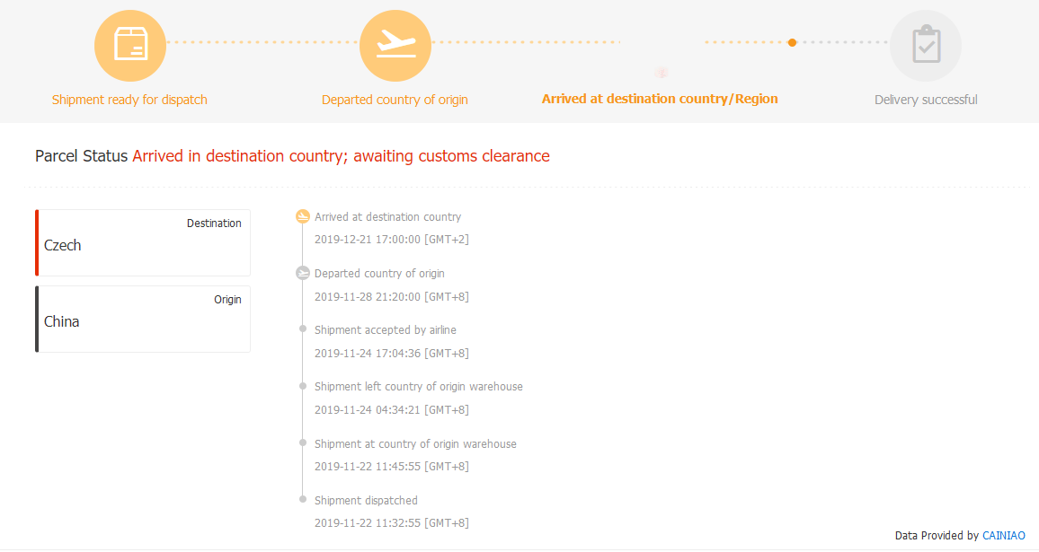
Task: Click 'Shipment accepted by airline' timeline dot
Action: point(303,329)
